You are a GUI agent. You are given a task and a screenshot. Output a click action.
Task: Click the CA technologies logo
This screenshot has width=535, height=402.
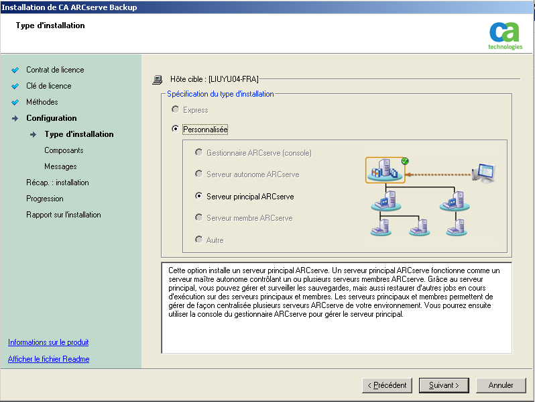tap(505, 36)
